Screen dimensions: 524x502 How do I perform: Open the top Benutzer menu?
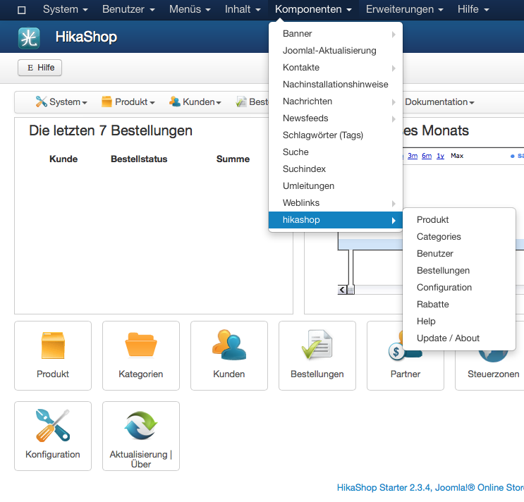128,9
